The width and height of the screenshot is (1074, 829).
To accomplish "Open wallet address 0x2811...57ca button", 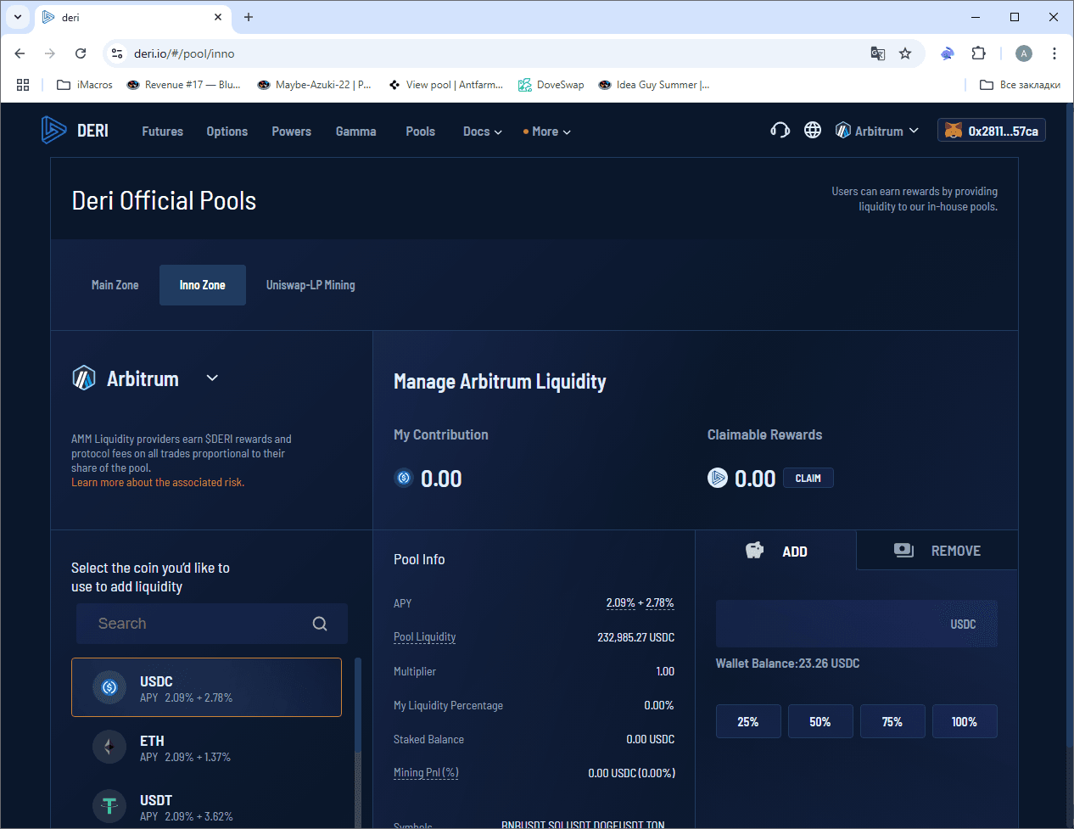I will [x=992, y=131].
